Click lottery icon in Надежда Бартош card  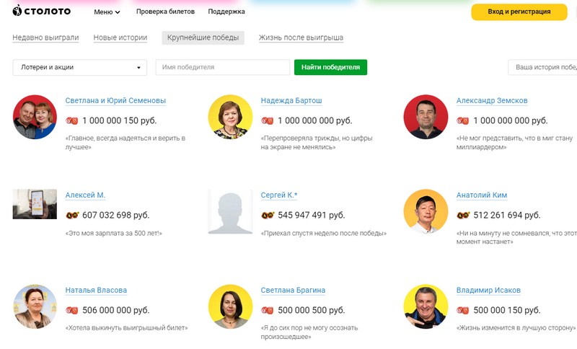tap(267, 120)
